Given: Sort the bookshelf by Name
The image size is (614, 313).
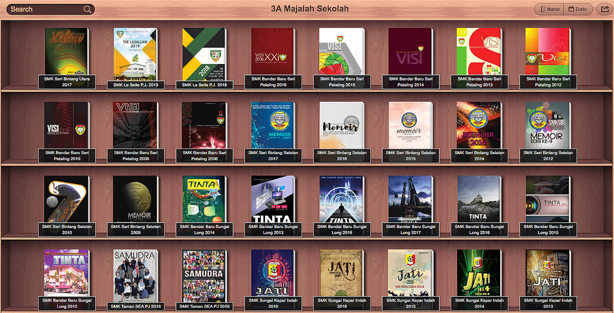Looking at the screenshot, I should click(549, 9).
